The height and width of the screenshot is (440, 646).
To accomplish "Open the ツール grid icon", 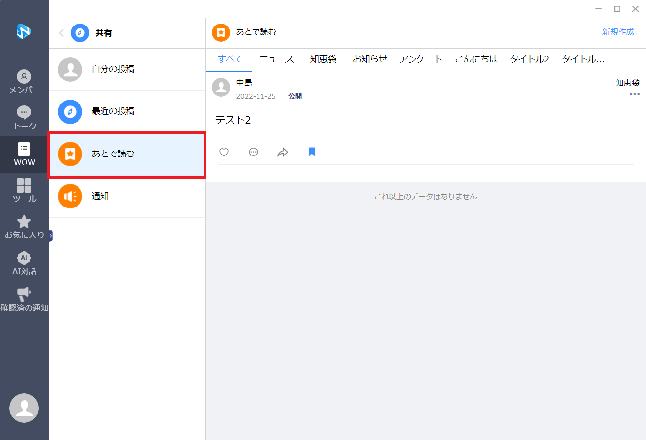I will [24, 191].
